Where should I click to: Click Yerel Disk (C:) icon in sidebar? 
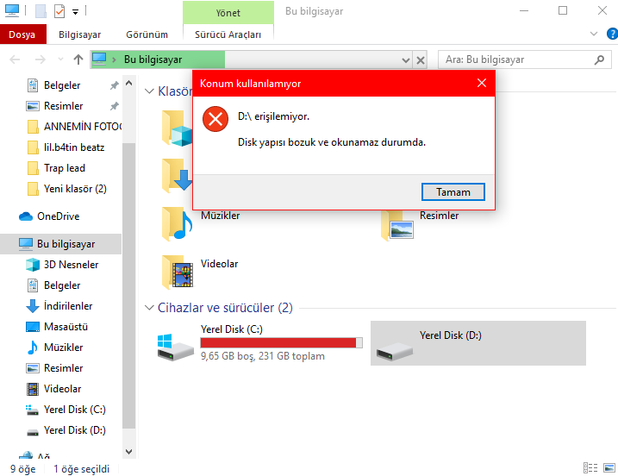click(32, 410)
